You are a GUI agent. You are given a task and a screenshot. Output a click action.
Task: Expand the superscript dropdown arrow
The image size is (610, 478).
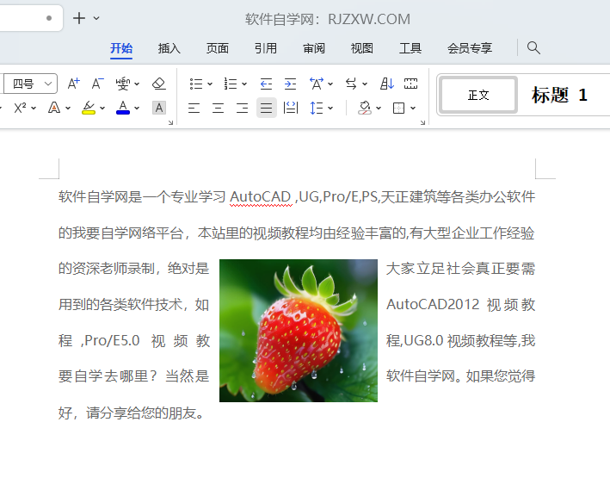[34, 109]
